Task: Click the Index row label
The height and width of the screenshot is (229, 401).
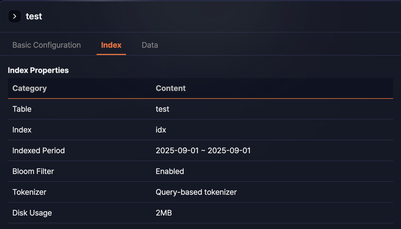Action: pos(22,130)
